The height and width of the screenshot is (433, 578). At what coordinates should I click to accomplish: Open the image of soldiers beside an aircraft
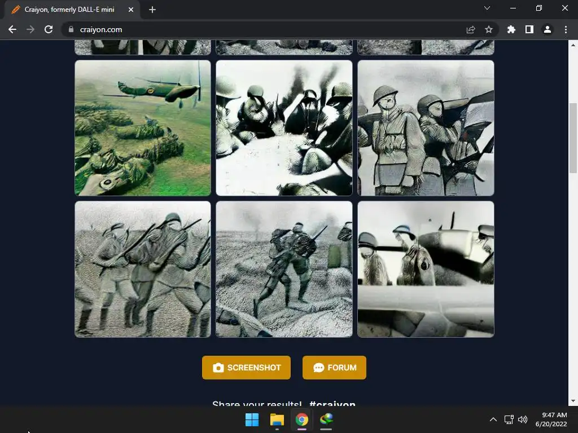[426, 269]
